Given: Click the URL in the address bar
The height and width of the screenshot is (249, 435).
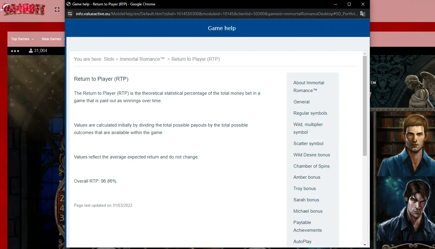Looking at the screenshot, I should point(217,14).
